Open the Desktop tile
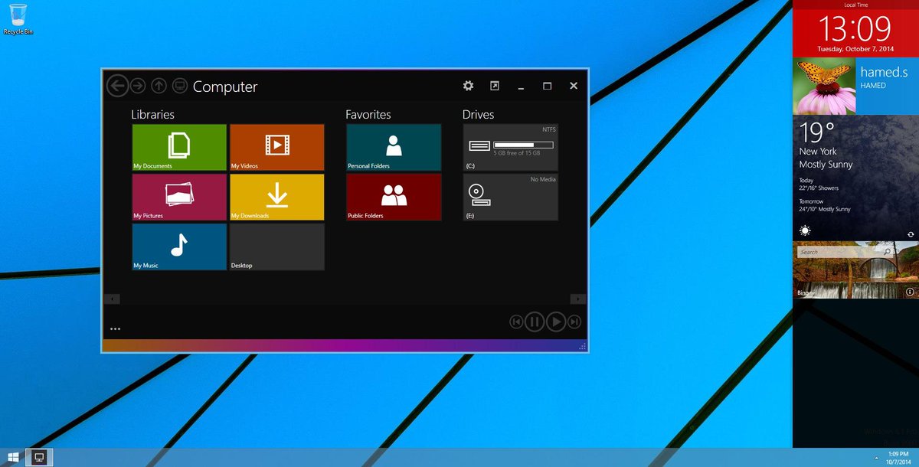Viewport: 919px width, 467px height. tap(277, 247)
